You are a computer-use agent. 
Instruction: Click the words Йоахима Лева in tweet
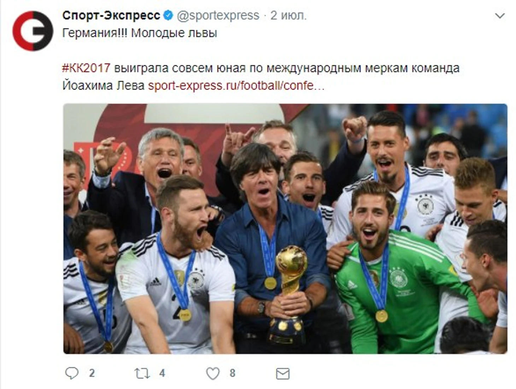coord(104,86)
